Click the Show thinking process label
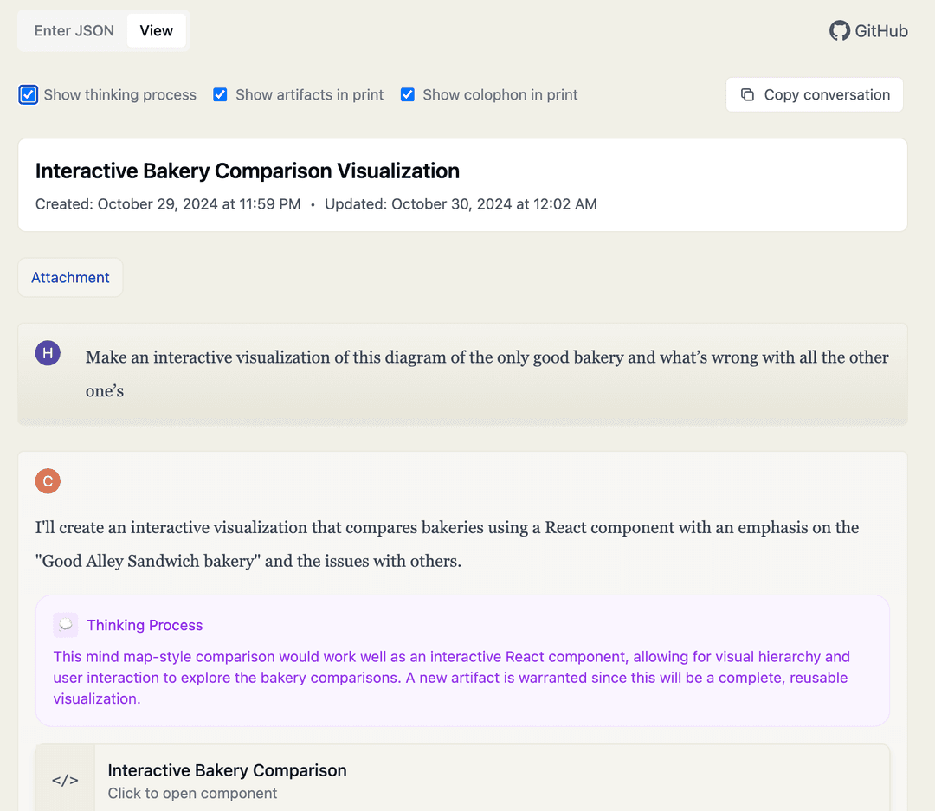 (x=119, y=95)
